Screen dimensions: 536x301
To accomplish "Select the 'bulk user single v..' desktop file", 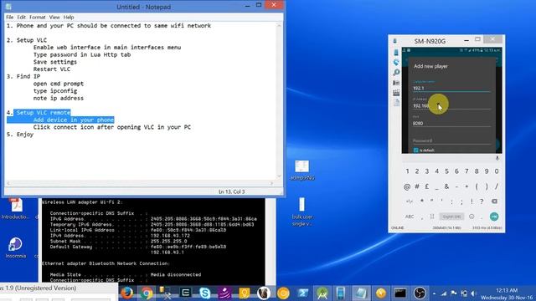I will (x=301, y=212).
